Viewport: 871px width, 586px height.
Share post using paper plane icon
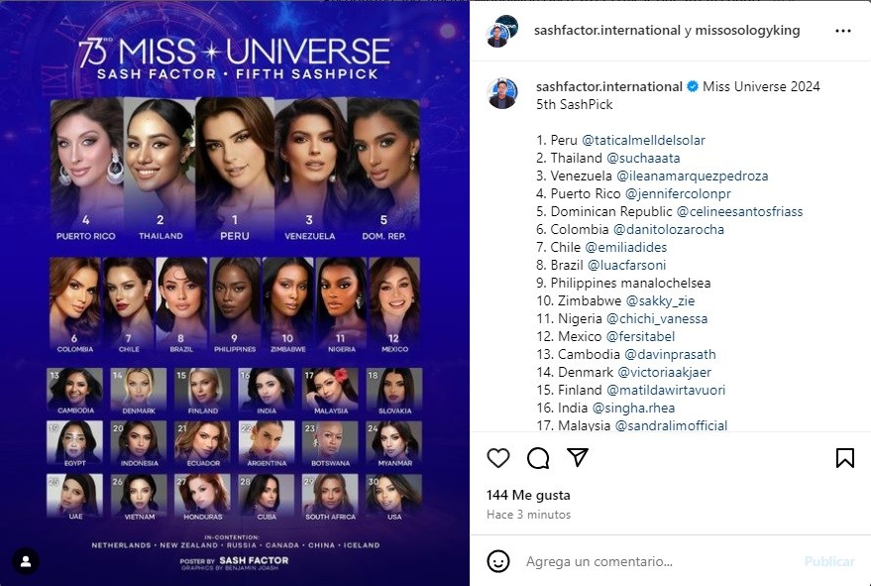click(x=578, y=457)
